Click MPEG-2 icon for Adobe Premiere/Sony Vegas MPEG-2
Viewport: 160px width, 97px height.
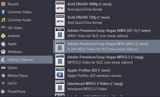(60, 60)
